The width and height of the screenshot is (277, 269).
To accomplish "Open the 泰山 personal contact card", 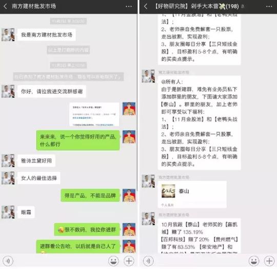I will point(192,195).
